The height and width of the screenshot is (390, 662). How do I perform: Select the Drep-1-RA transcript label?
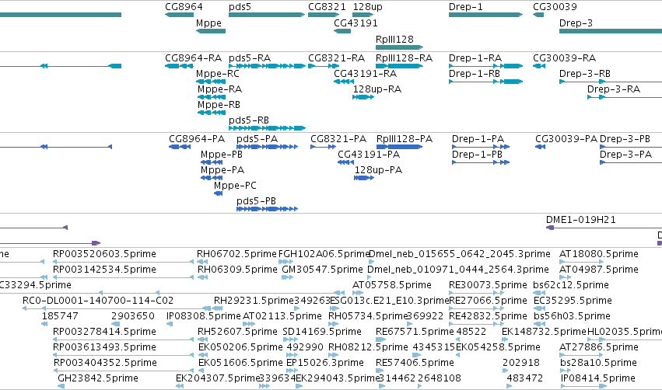tap(475, 57)
